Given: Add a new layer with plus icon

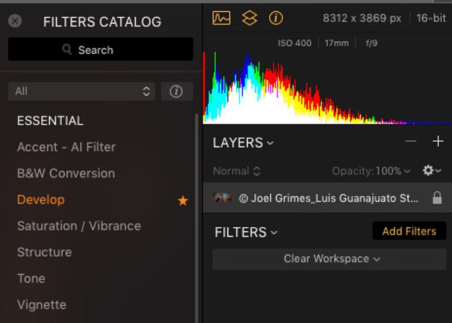Looking at the screenshot, I should tap(438, 141).
